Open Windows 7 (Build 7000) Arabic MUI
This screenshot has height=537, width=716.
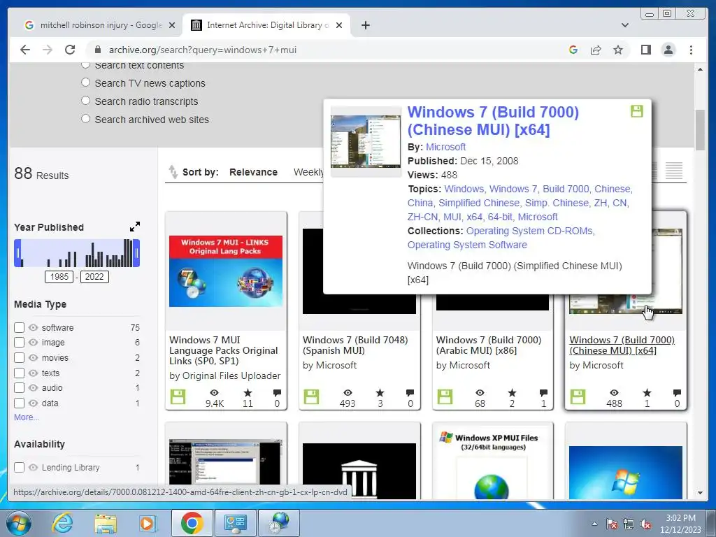tap(489, 345)
